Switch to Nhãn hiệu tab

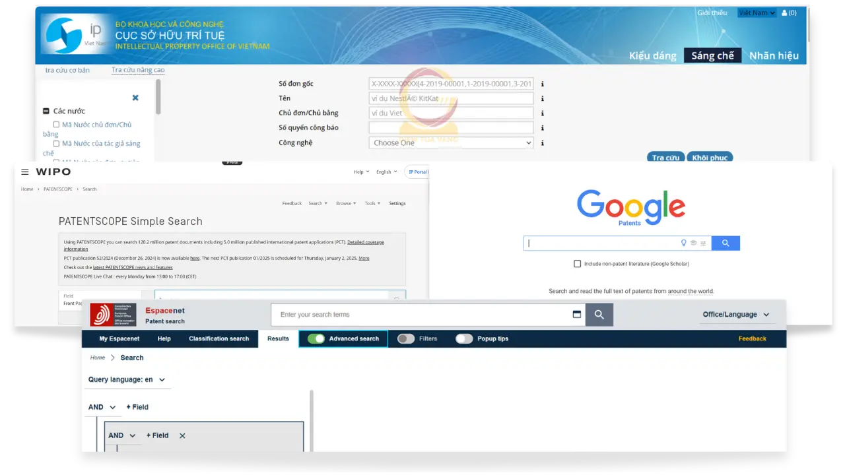pos(774,56)
